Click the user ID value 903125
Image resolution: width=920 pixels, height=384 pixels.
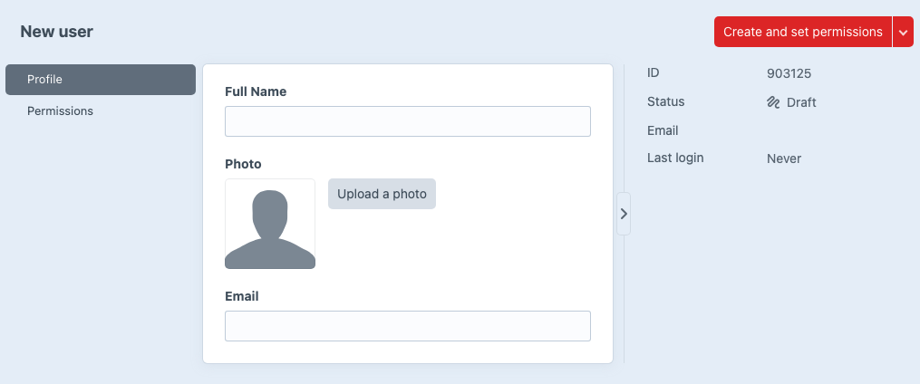tap(789, 73)
